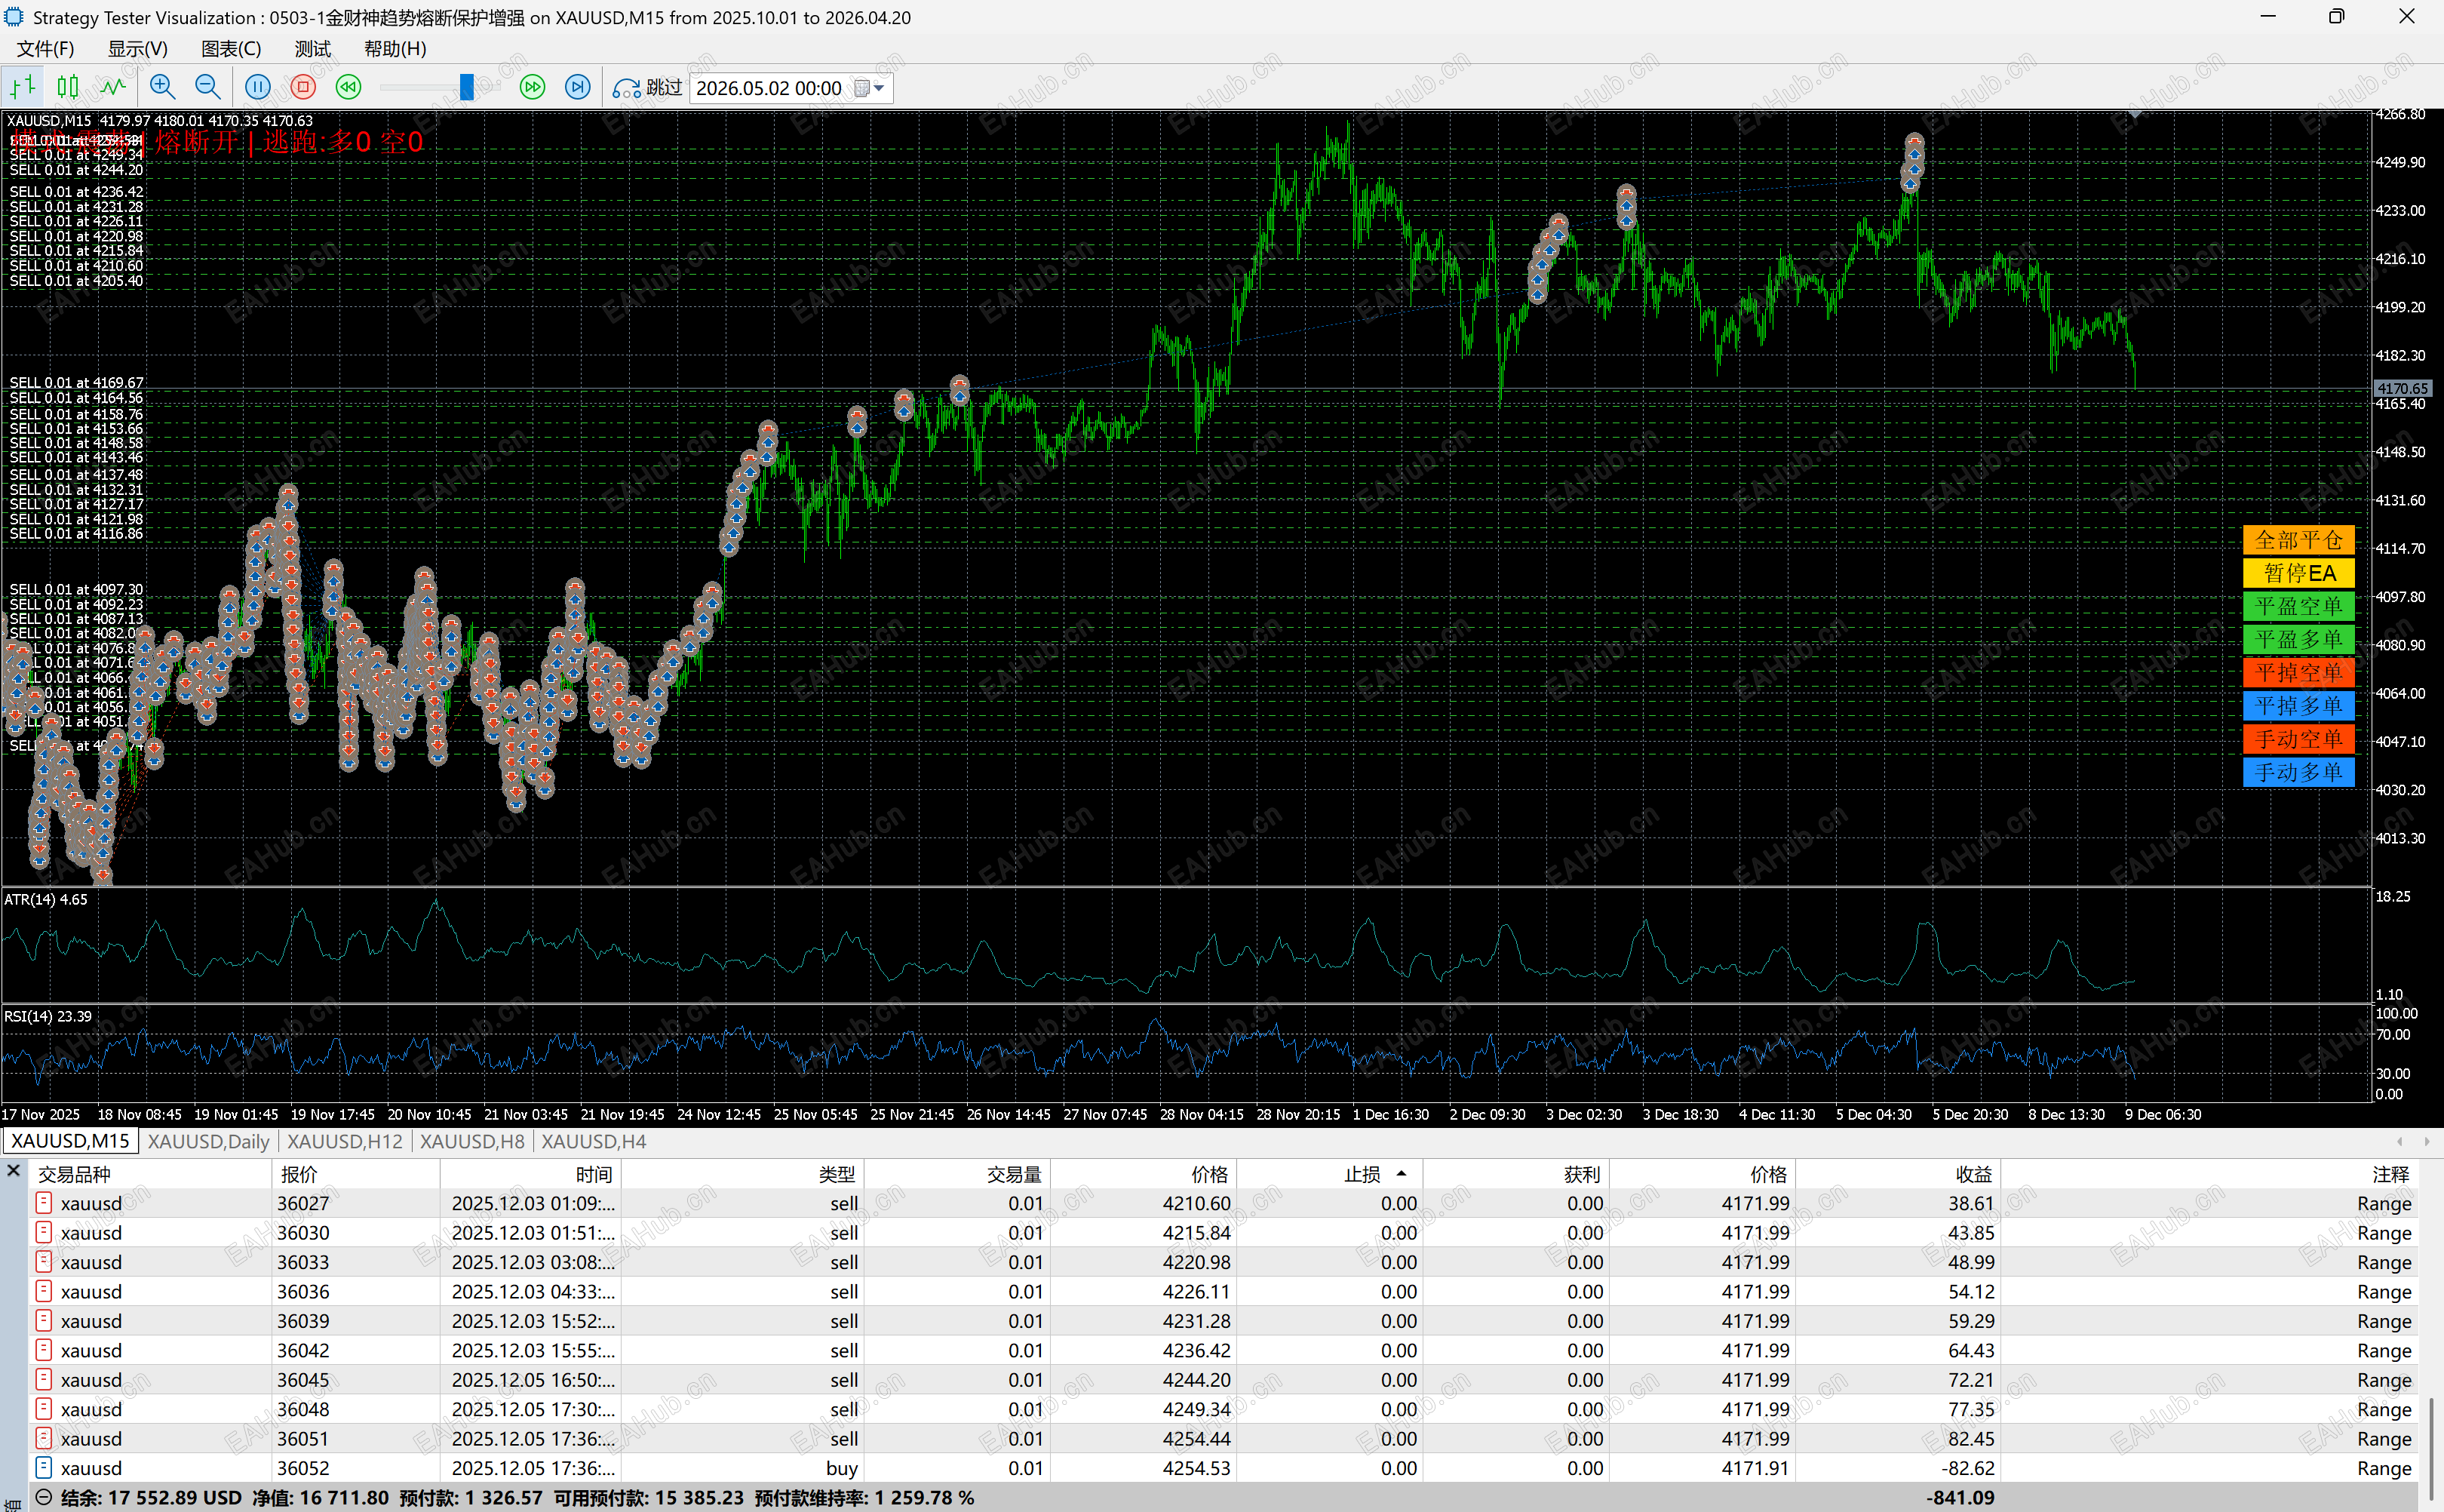Click the 平掉空单 button
Screen dimensions: 2444x1512
2298,672
